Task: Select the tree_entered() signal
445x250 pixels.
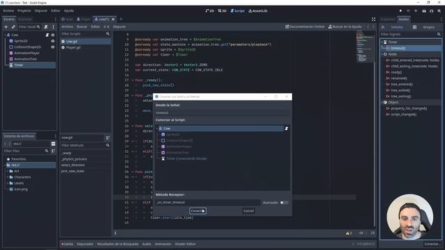Action: (402, 85)
